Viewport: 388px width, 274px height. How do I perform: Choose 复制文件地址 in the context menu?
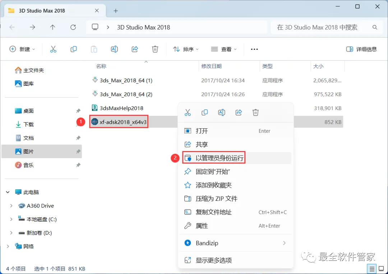235,212
